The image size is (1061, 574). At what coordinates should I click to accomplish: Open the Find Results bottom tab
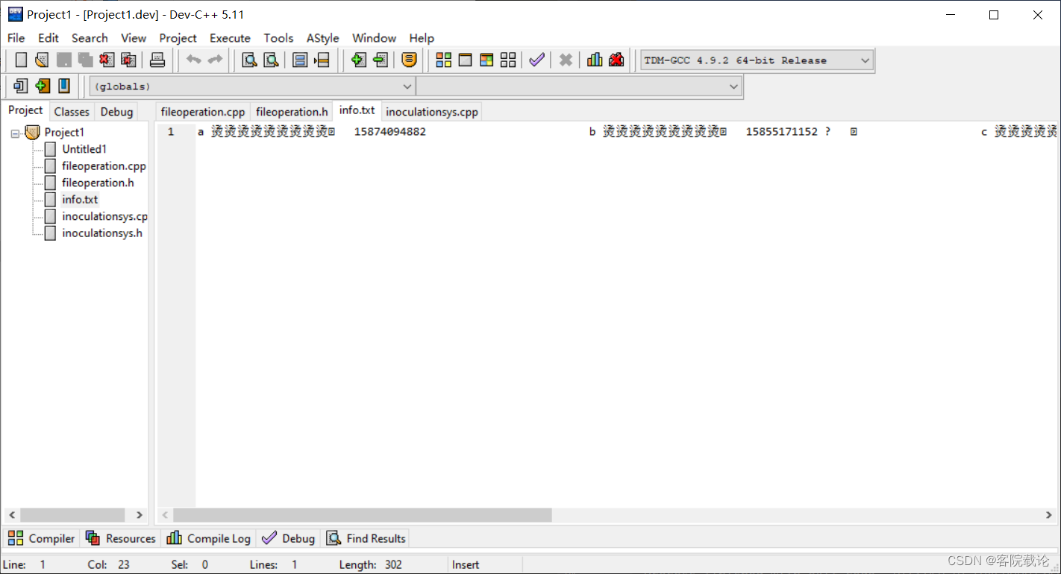[x=366, y=538]
